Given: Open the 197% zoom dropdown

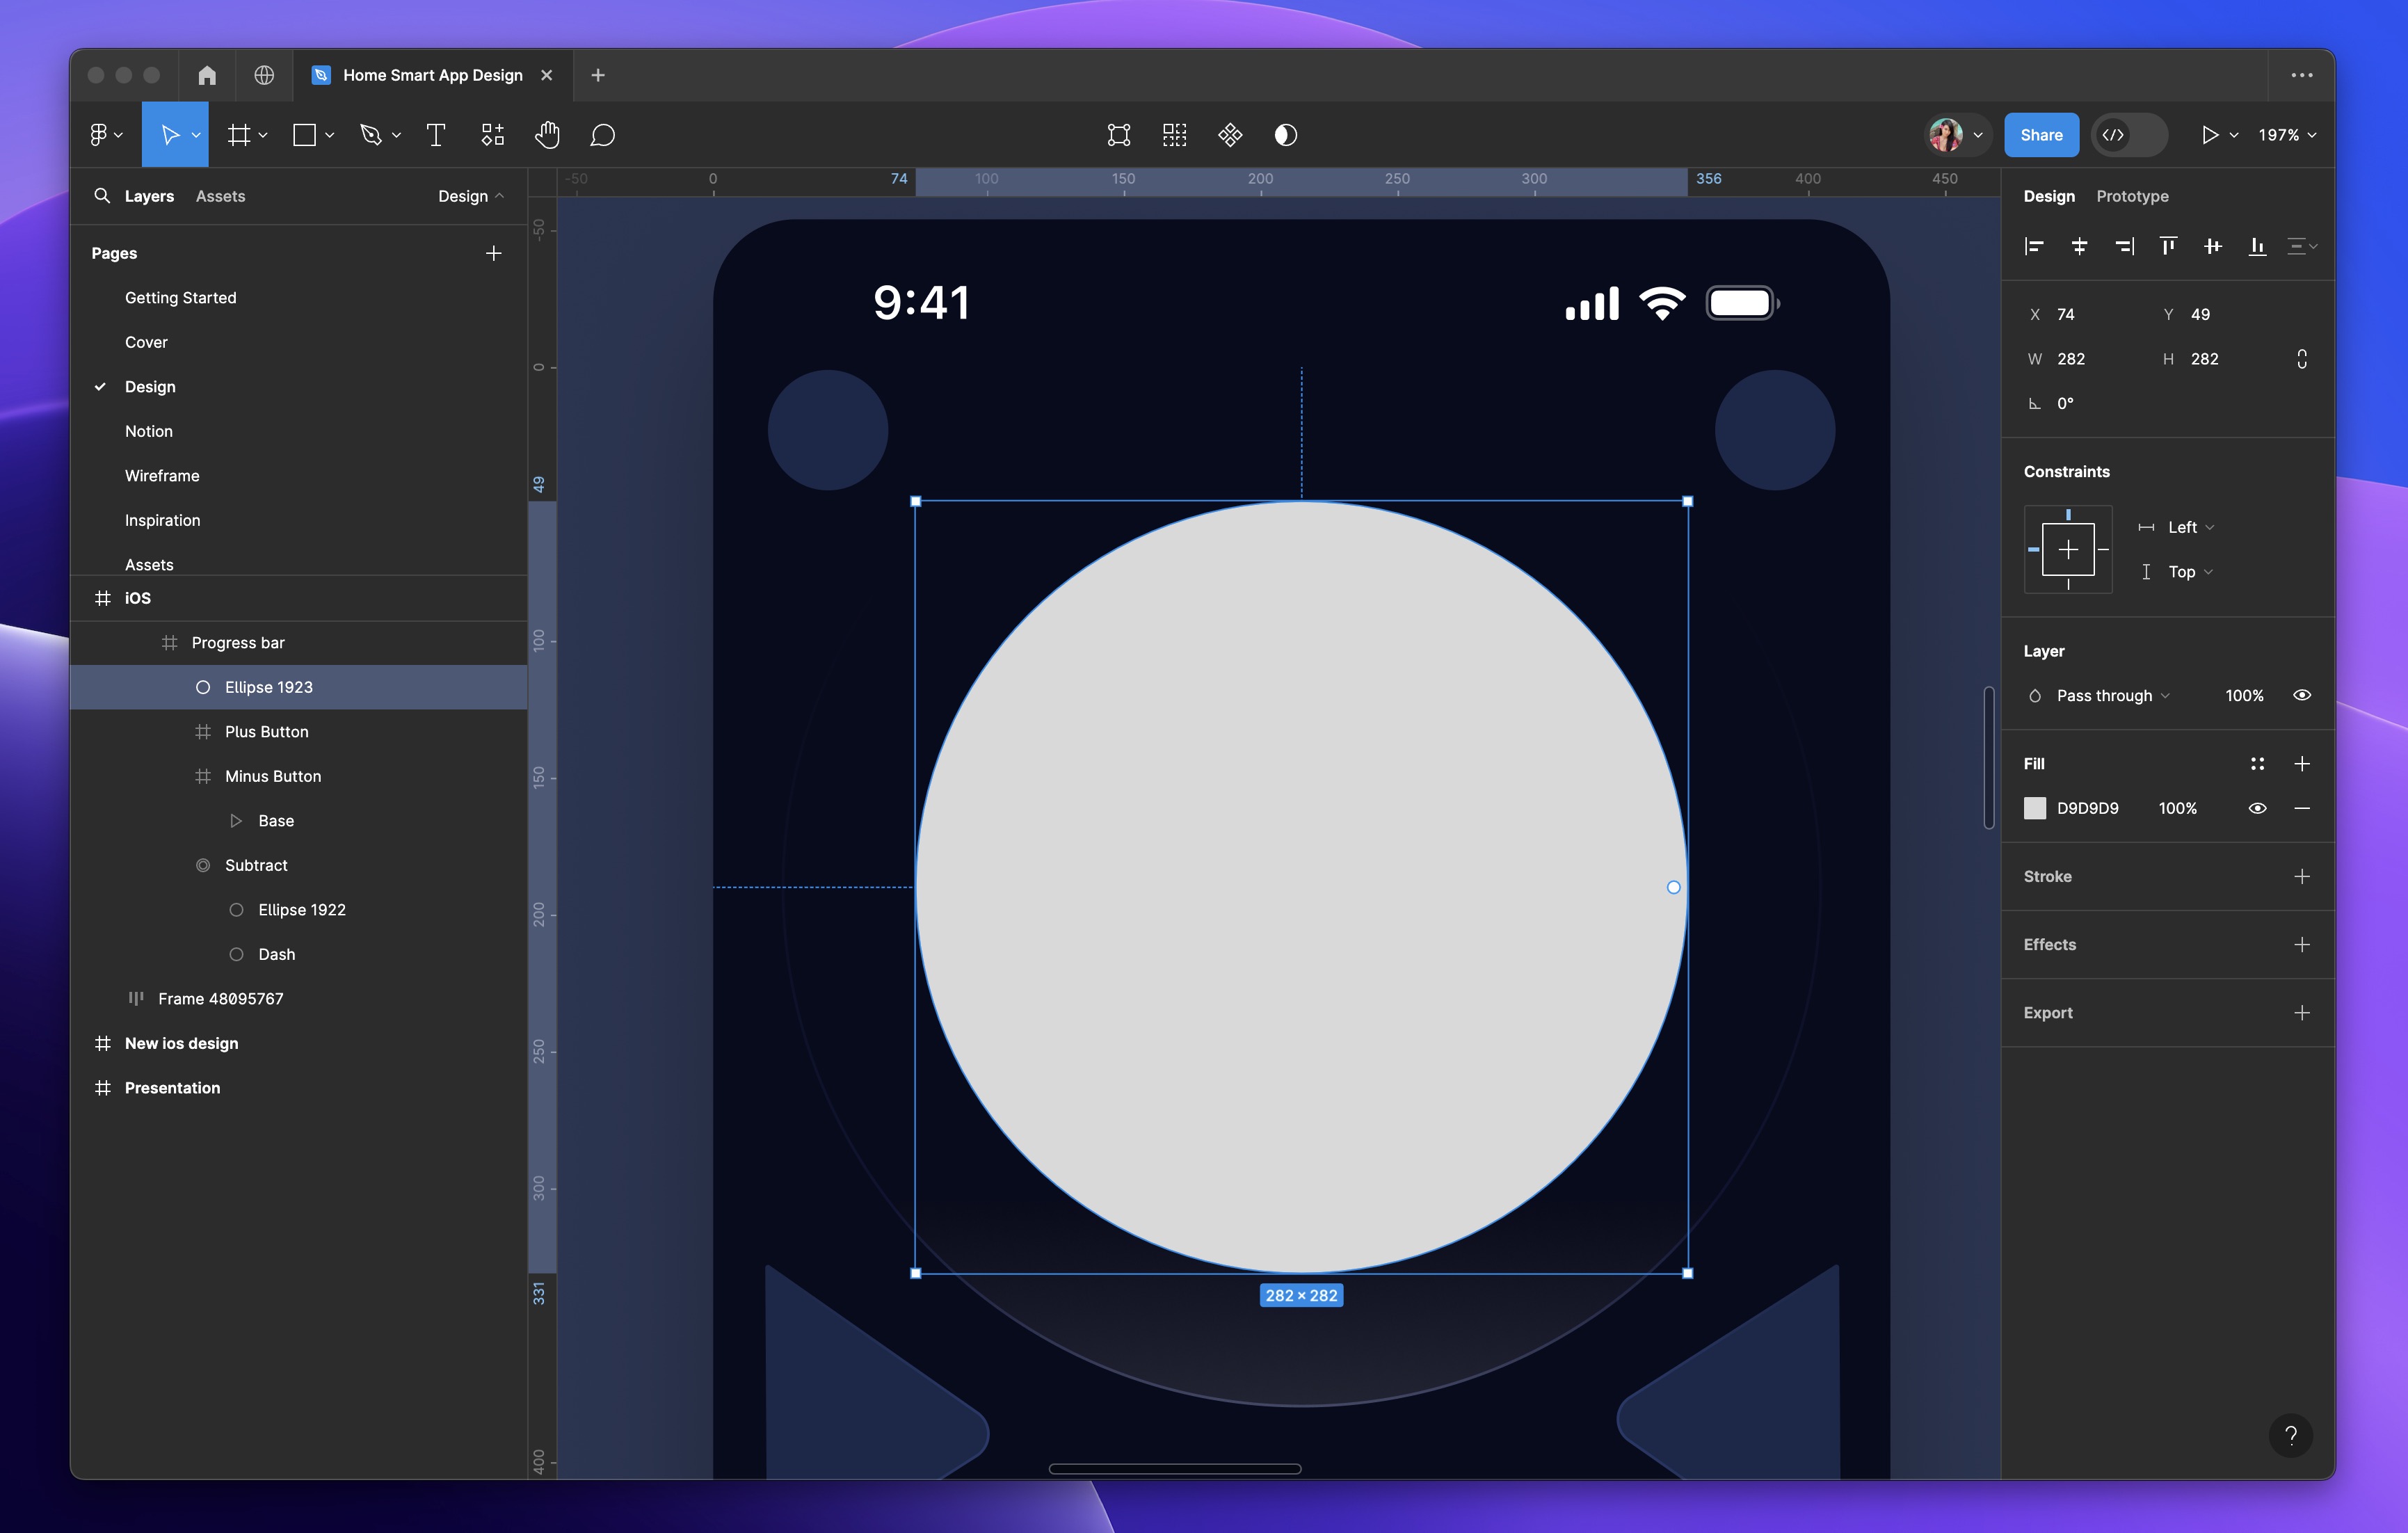Looking at the screenshot, I should tap(2285, 134).
